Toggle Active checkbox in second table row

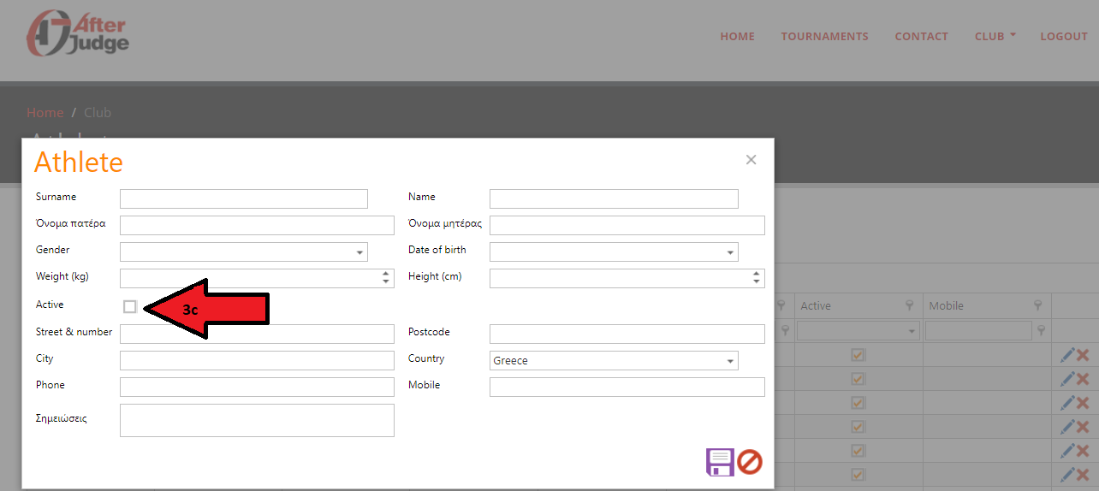pyautogui.click(x=858, y=379)
